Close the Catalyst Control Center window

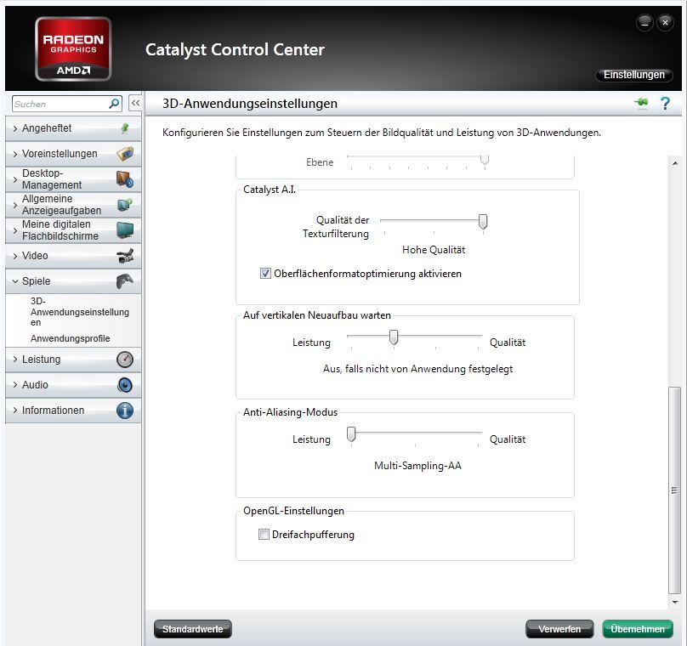(x=665, y=23)
